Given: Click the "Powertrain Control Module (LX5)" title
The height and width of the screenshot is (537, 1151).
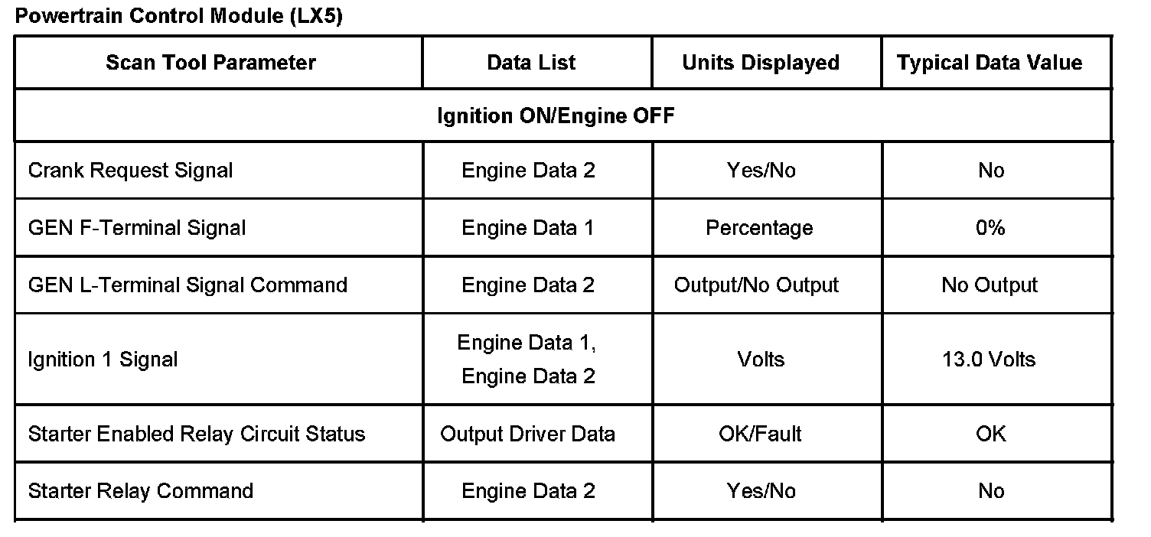Looking at the screenshot, I should pyautogui.click(x=179, y=17).
